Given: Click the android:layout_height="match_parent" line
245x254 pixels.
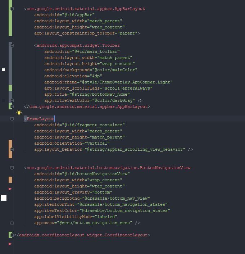Looking at the screenshot, I should click(80, 137).
